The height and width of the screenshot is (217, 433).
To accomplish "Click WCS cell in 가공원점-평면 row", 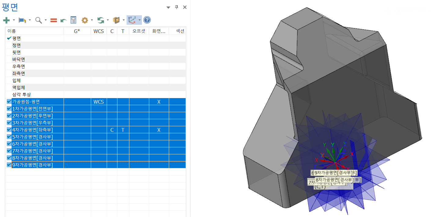I will click(x=98, y=102).
